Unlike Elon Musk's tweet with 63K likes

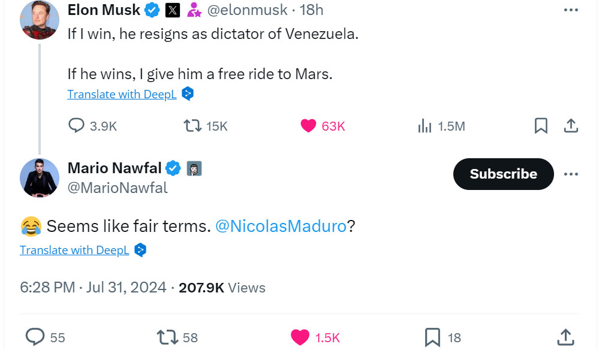pyautogui.click(x=308, y=126)
